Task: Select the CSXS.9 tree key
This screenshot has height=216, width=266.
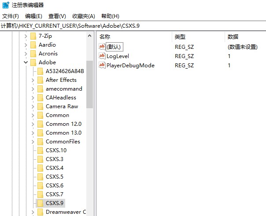Action: 55,203
